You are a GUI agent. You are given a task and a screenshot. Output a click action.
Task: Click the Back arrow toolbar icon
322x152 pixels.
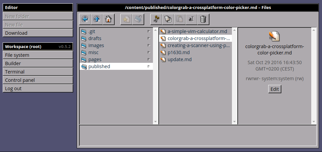coord(85,19)
